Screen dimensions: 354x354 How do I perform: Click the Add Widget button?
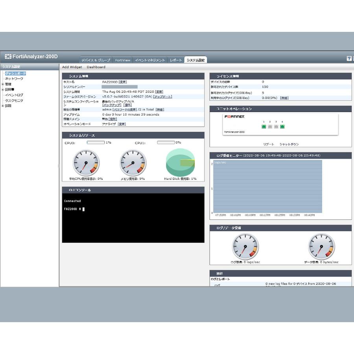point(72,67)
